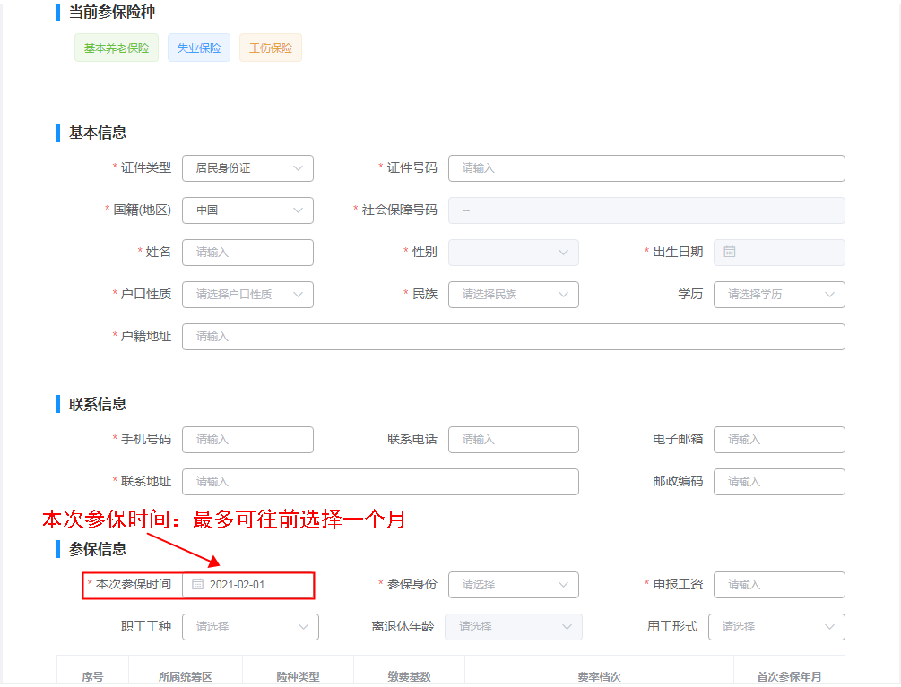
Task: Select the 工伤保险 tag
Action: coord(271,47)
